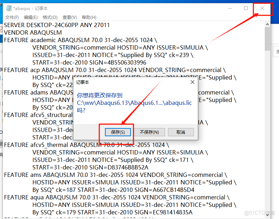
Task: Open the 格式(O) menu
Action: (x=50, y=17)
